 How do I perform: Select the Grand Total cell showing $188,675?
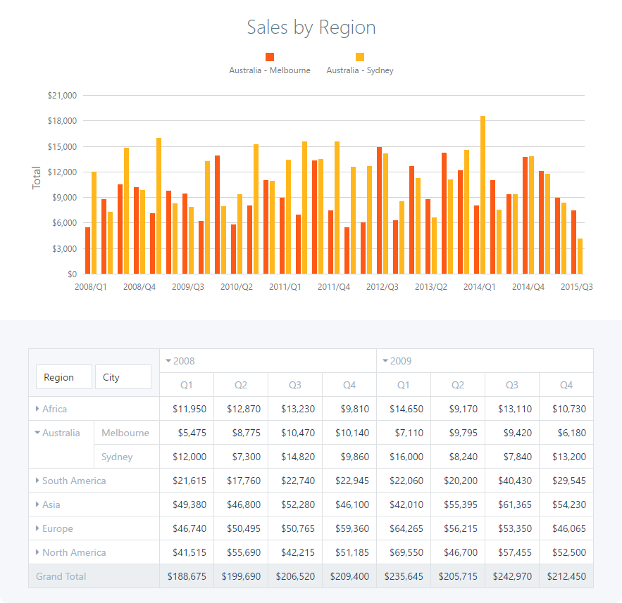click(x=187, y=576)
